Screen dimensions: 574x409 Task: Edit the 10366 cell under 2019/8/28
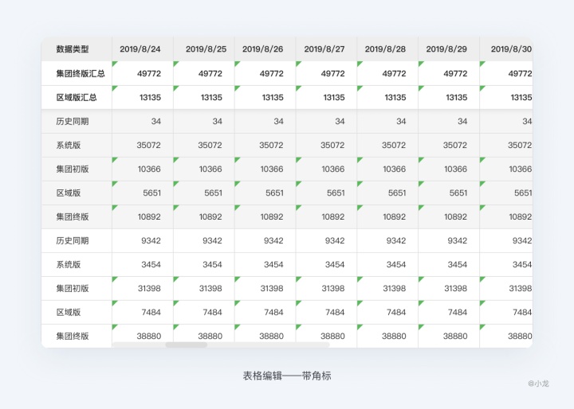tap(387, 169)
